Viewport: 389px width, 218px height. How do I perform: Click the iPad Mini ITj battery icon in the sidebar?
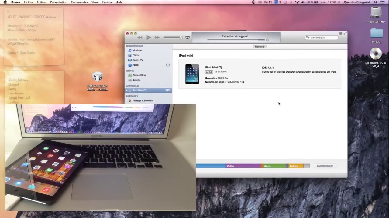coord(167,90)
